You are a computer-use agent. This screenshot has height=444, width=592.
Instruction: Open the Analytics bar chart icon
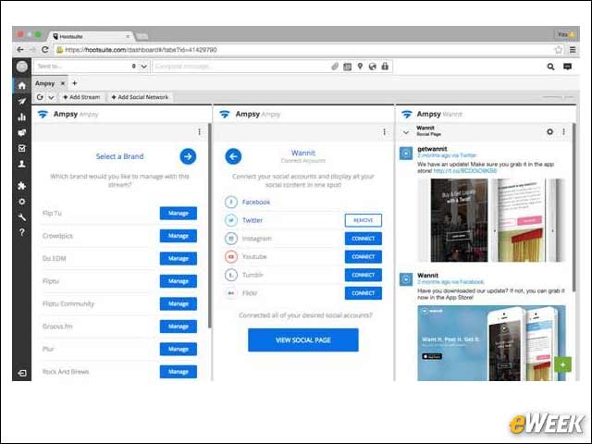pyautogui.click(x=22, y=117)
